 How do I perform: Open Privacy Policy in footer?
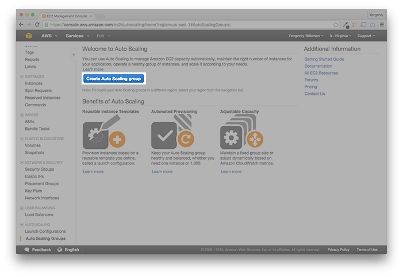(338, 250)
